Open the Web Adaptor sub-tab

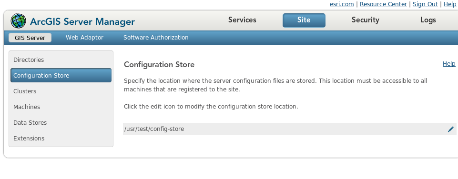pos(84,38)
